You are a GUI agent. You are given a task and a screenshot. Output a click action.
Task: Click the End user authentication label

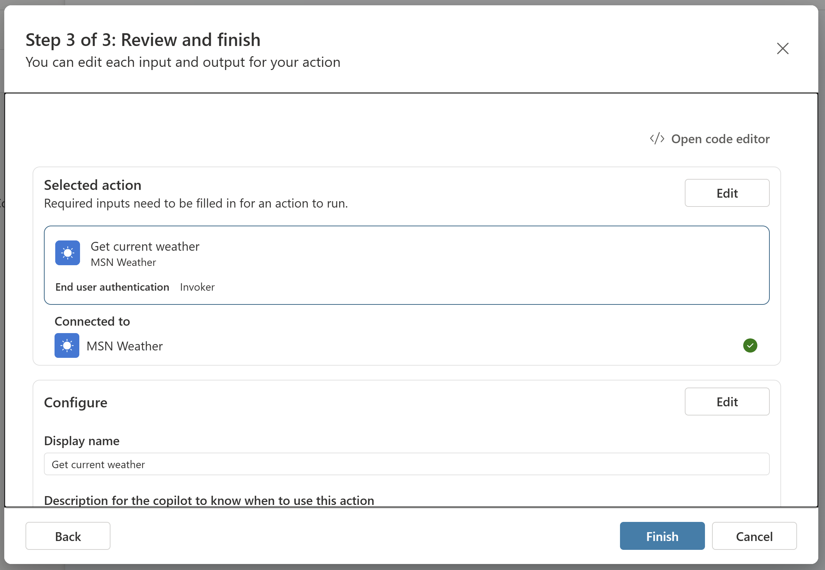[x=112, y=287]
